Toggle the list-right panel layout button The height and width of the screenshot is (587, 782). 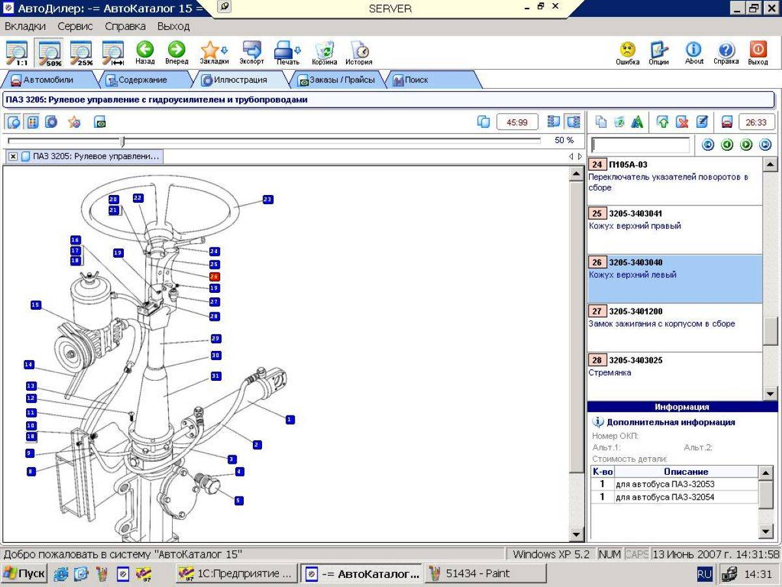coord(573,122)
